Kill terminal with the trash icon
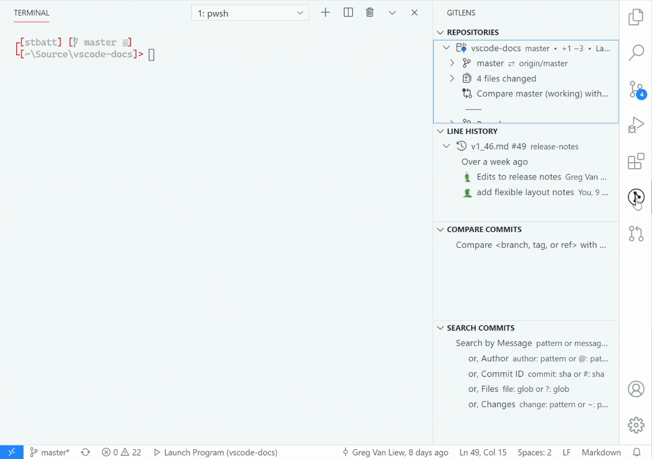This screenshot has height=459, width=652. [x=370, y=13]
